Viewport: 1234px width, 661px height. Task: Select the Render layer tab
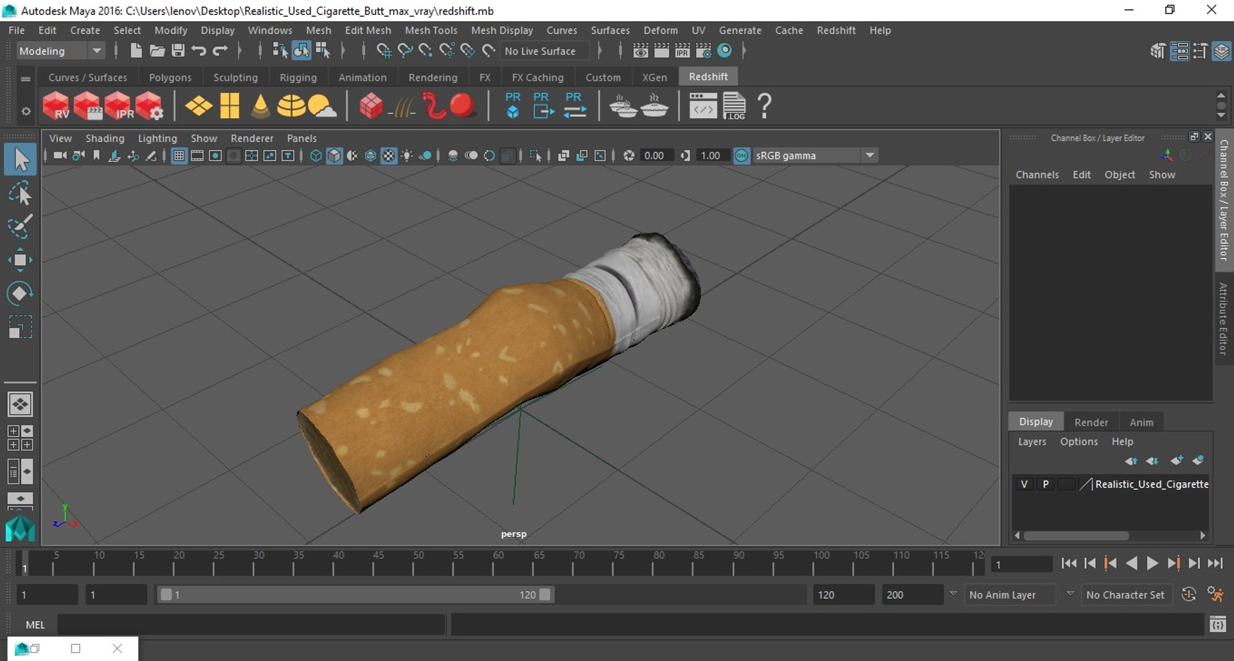click(1091, 422)
